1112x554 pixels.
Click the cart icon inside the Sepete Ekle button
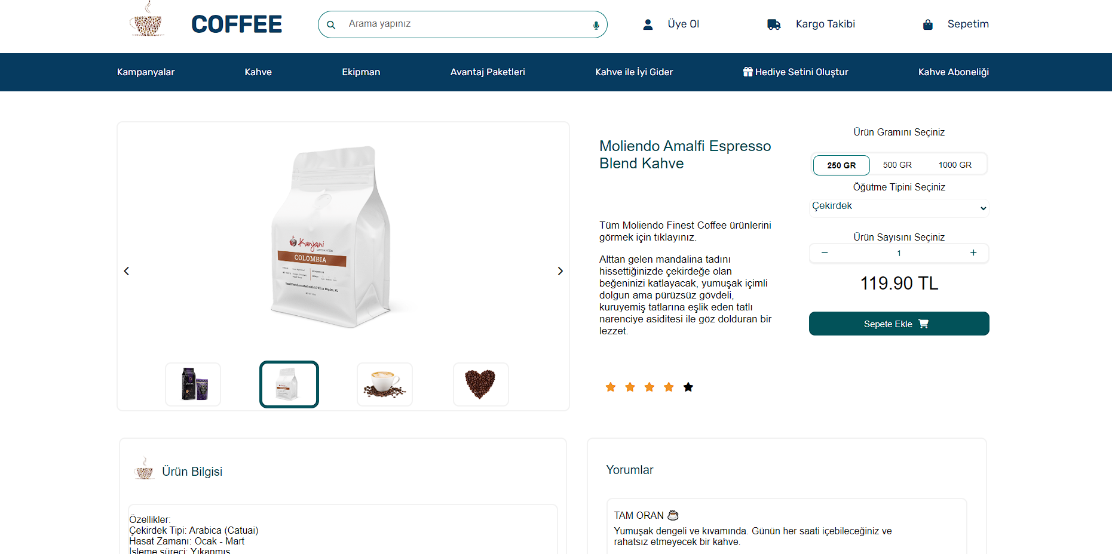pos(924,323)
